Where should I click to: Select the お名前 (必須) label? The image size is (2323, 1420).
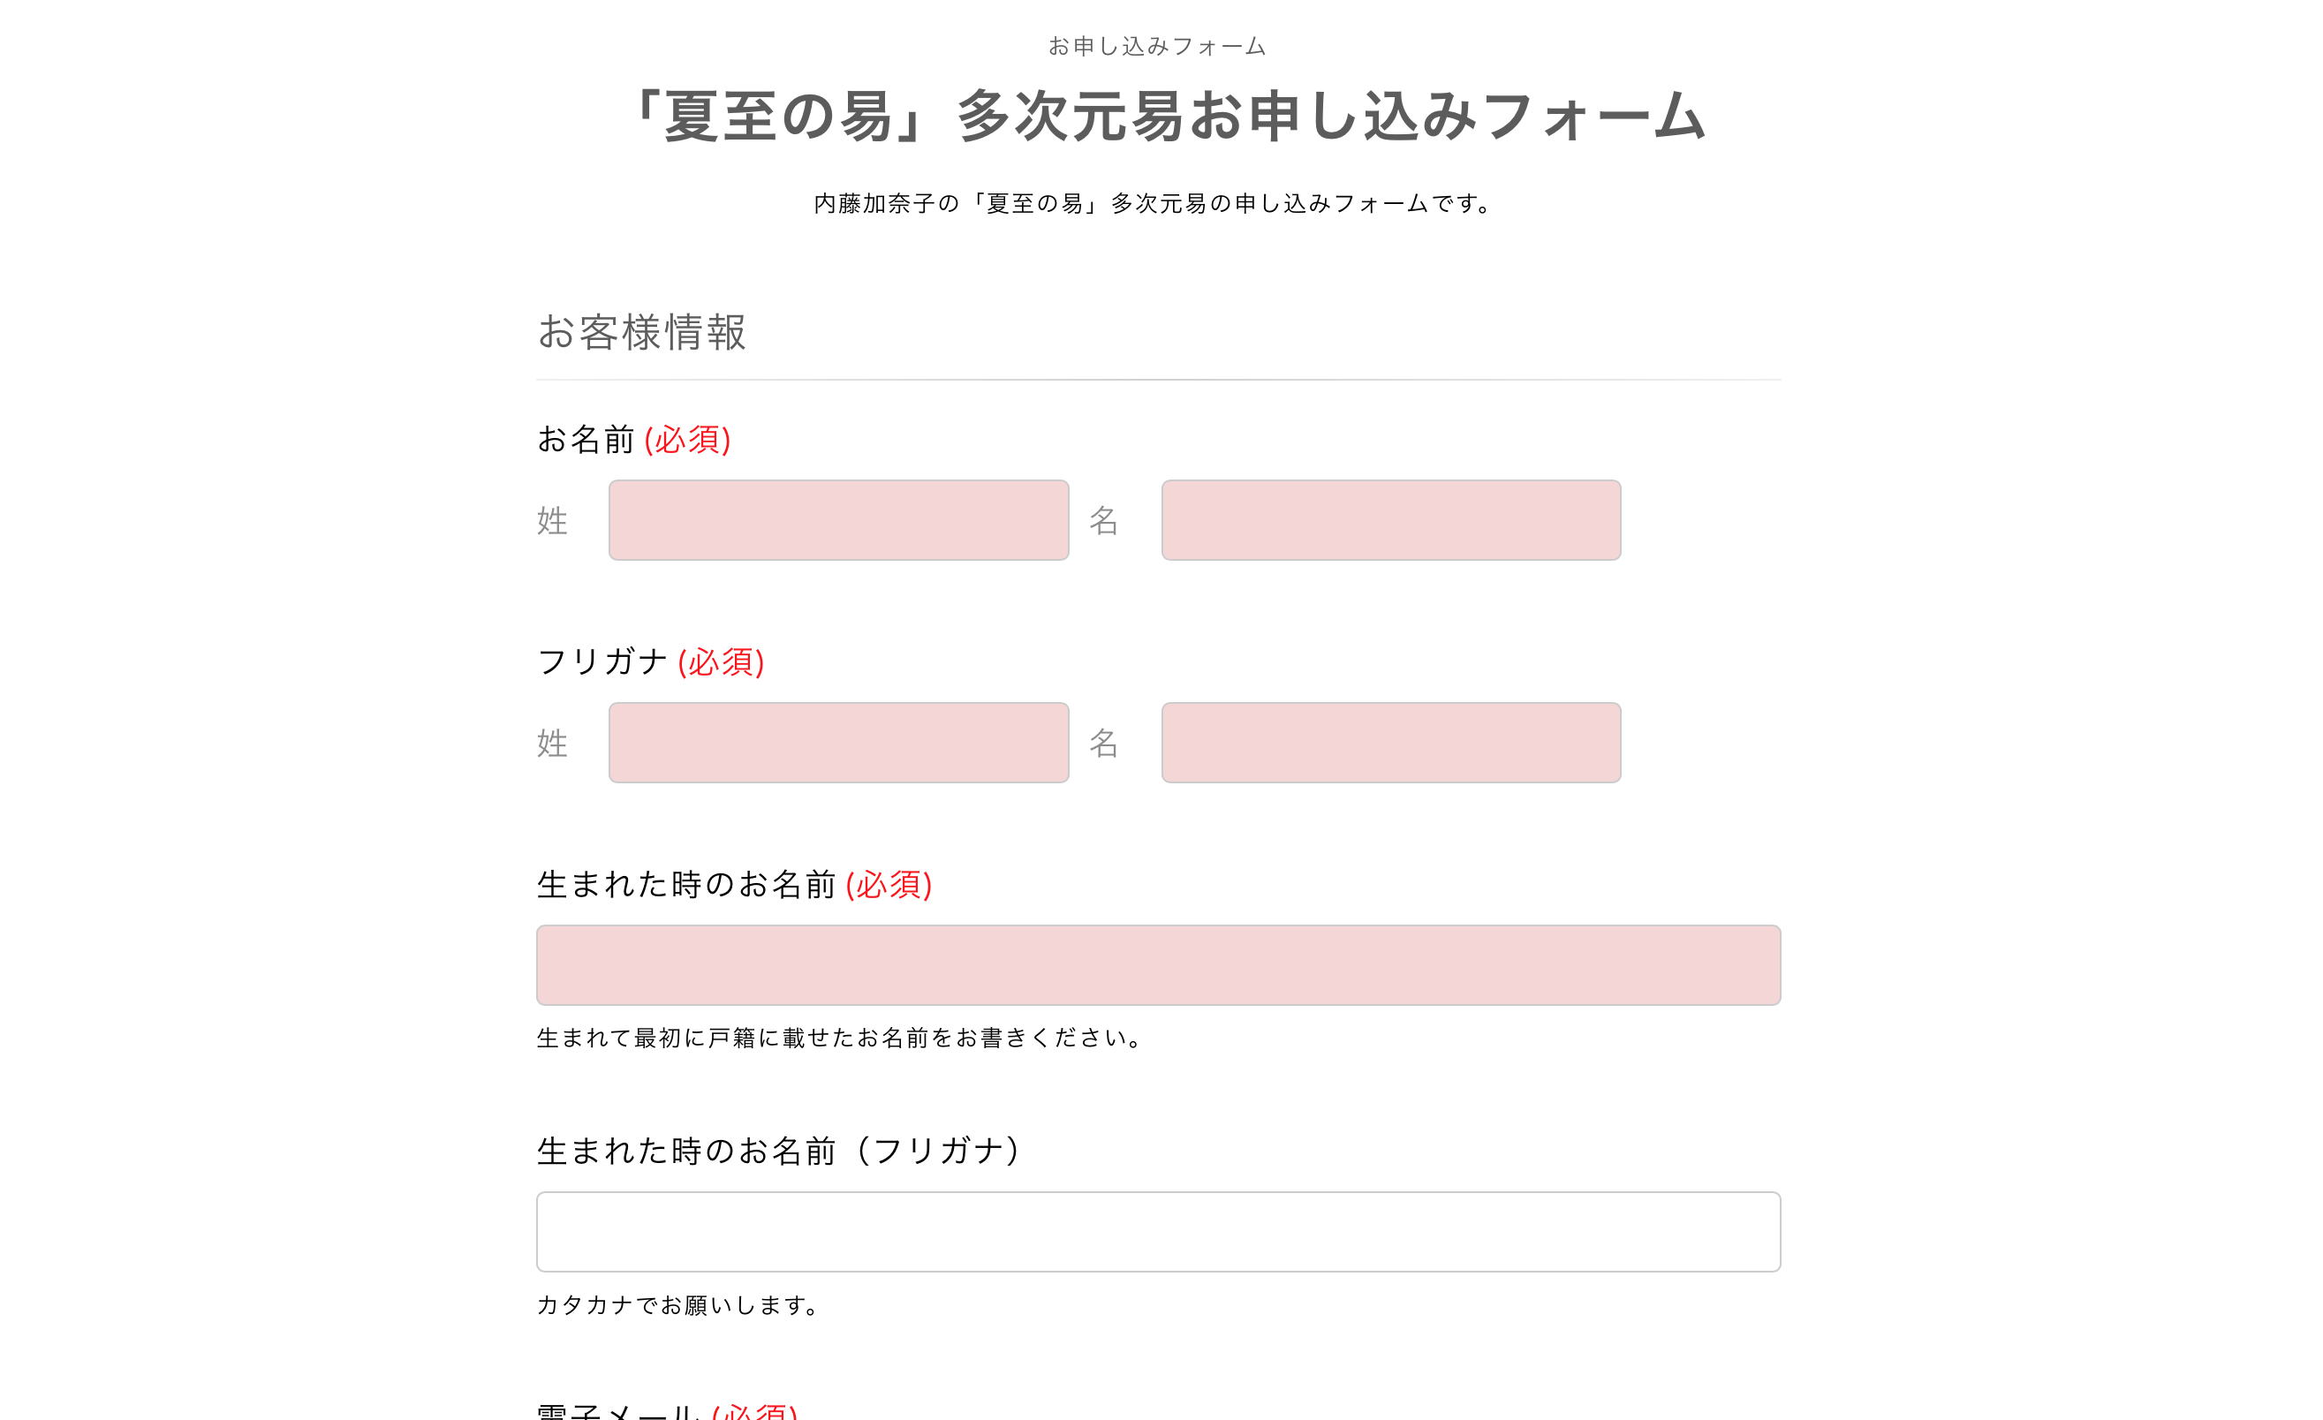633,439
